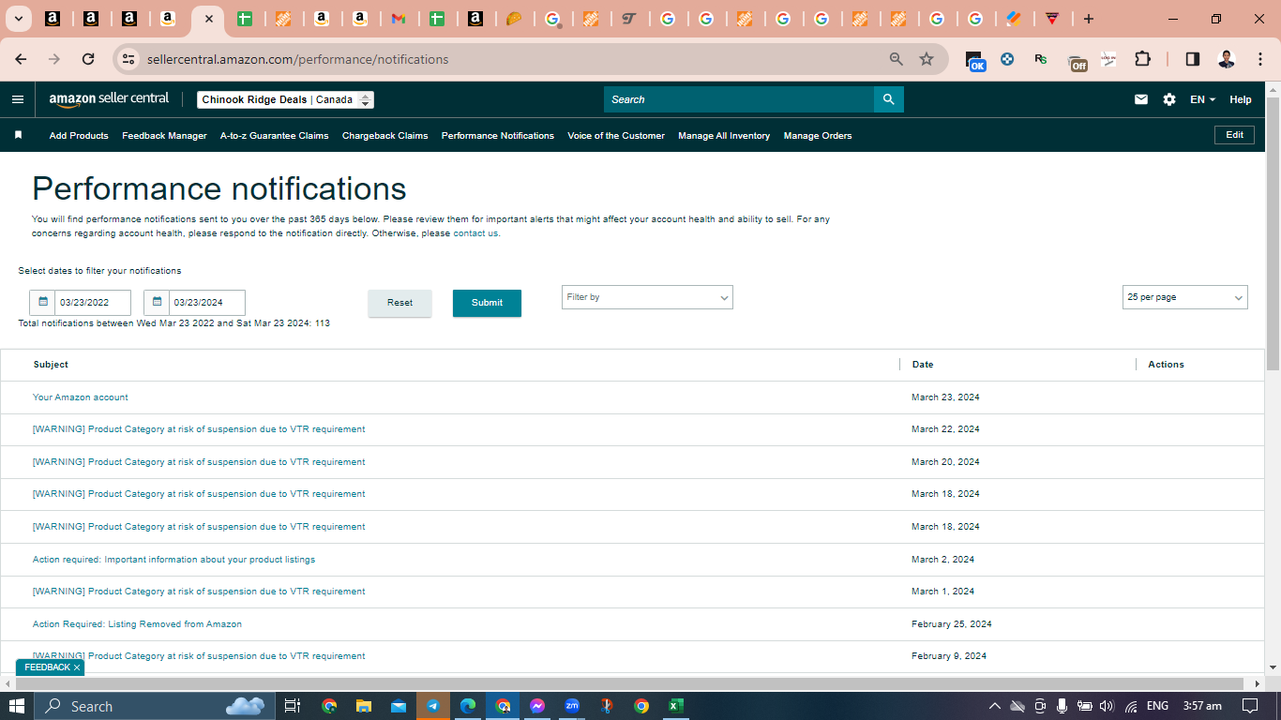The height and width of the screenshot is (720, 1281).
Task: Click the page's vertical scrollbar
Action: [x=1273, y=233]
